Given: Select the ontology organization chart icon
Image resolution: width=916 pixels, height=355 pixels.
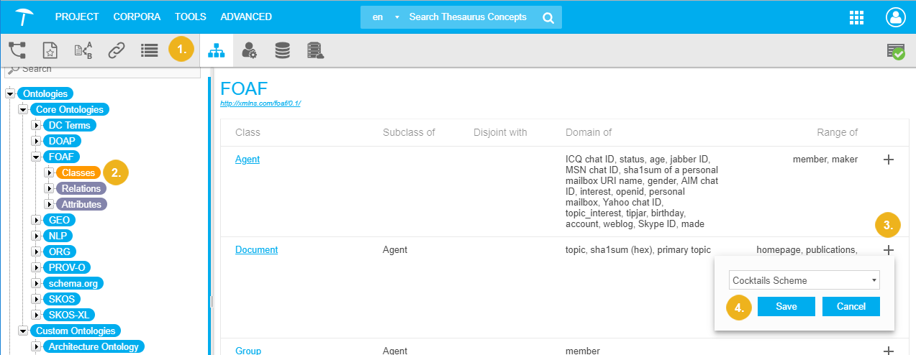Looking at the screenshot, I should pos(216,50).
